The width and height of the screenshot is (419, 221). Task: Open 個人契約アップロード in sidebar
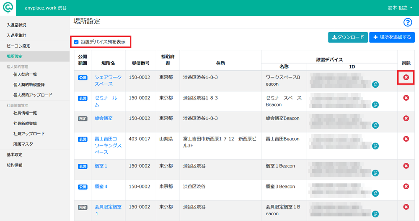(x=33, y=95)
